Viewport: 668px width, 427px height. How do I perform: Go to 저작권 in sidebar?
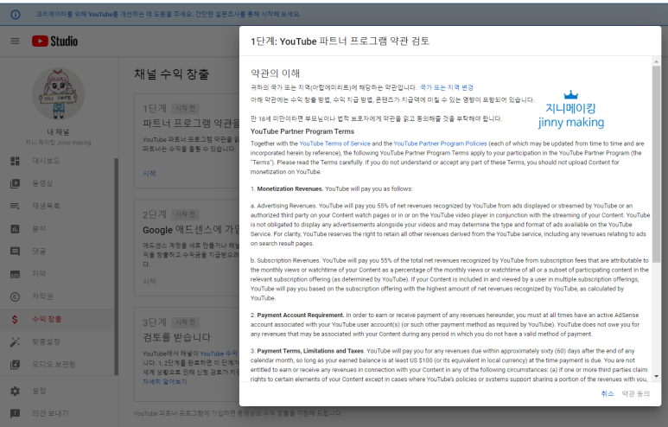42,296
